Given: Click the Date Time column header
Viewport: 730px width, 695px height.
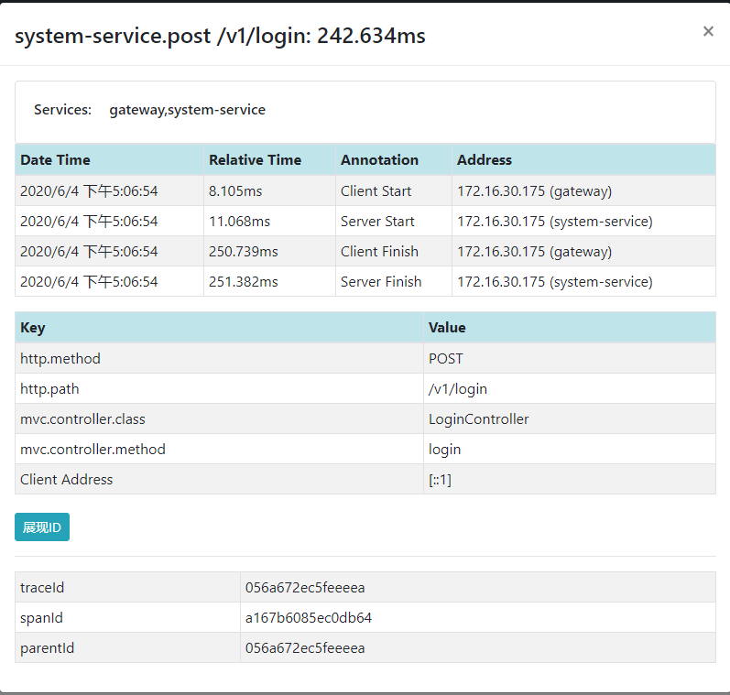Looking at the screenshot, I should pos(56,159).
